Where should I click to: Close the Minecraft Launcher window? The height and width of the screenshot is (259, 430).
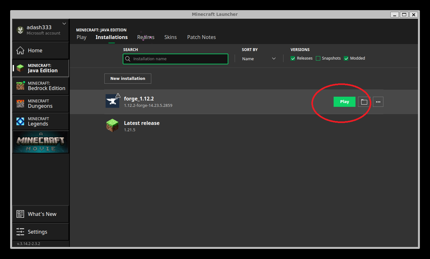[414, 15]
